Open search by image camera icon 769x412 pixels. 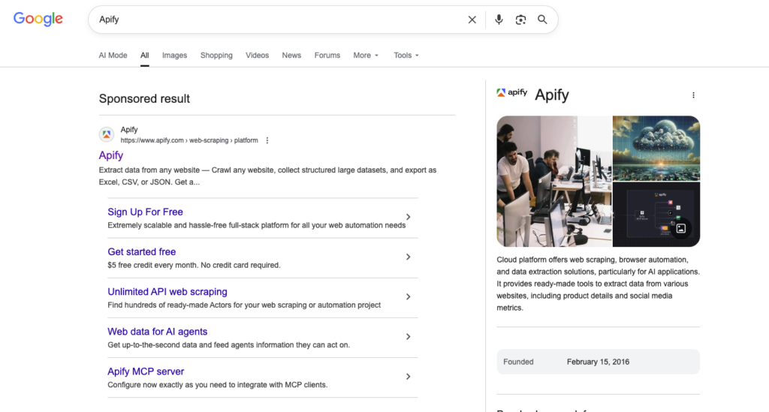point(520,20)
